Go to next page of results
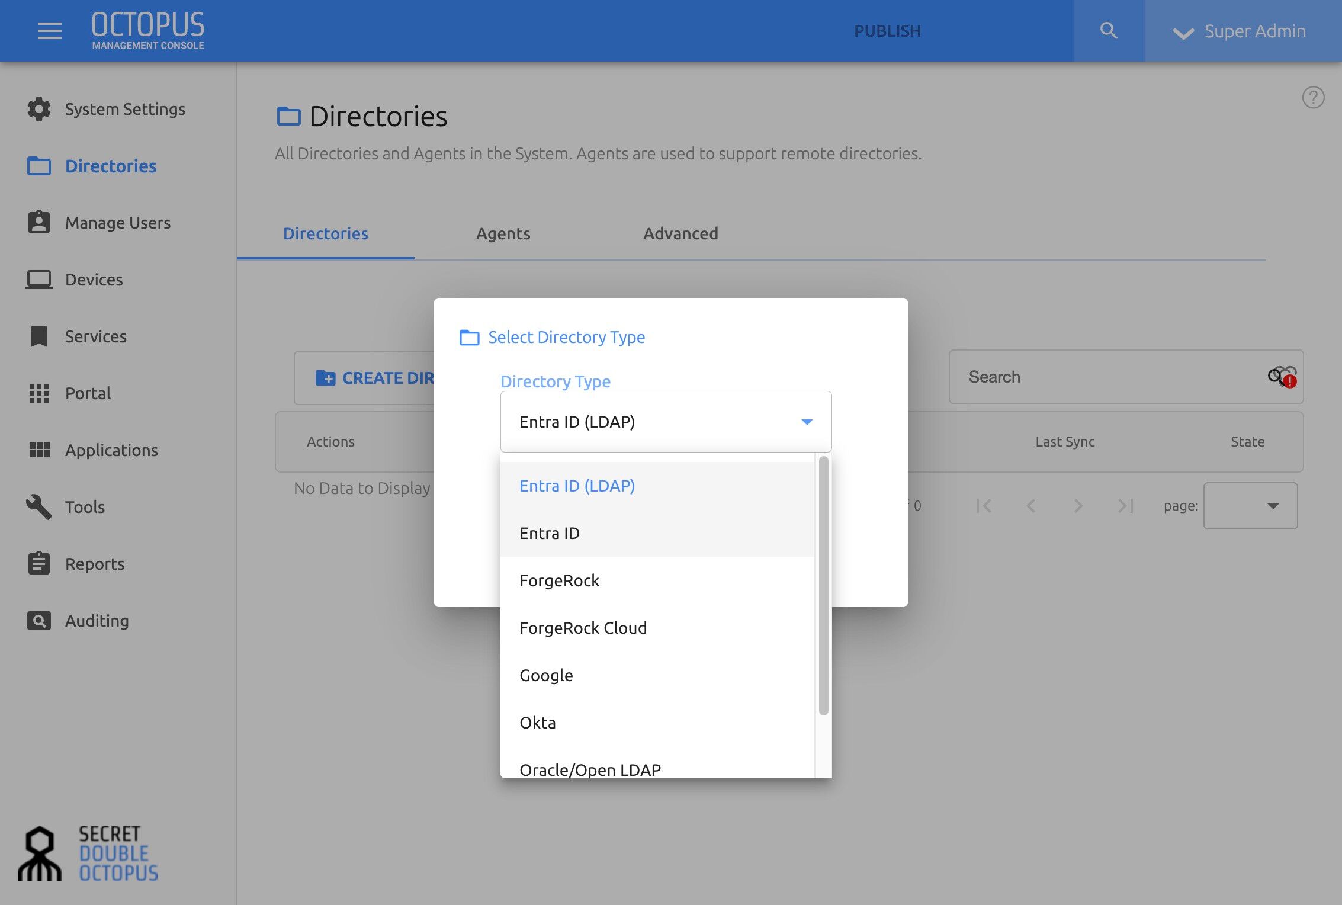Image resolution: width=1342 pixels, height=905 pixels. [1078, 506]
